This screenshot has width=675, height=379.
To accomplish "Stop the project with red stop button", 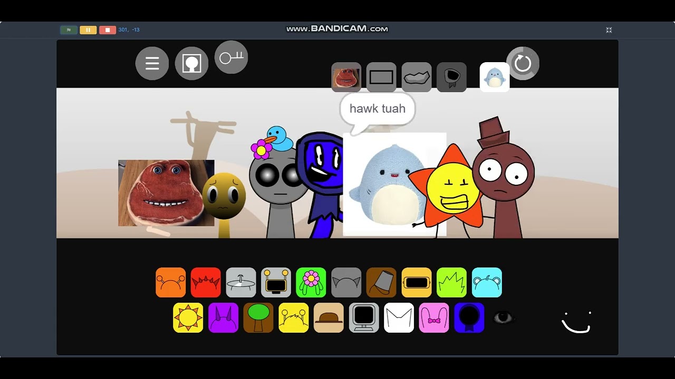I will [108, 30].
